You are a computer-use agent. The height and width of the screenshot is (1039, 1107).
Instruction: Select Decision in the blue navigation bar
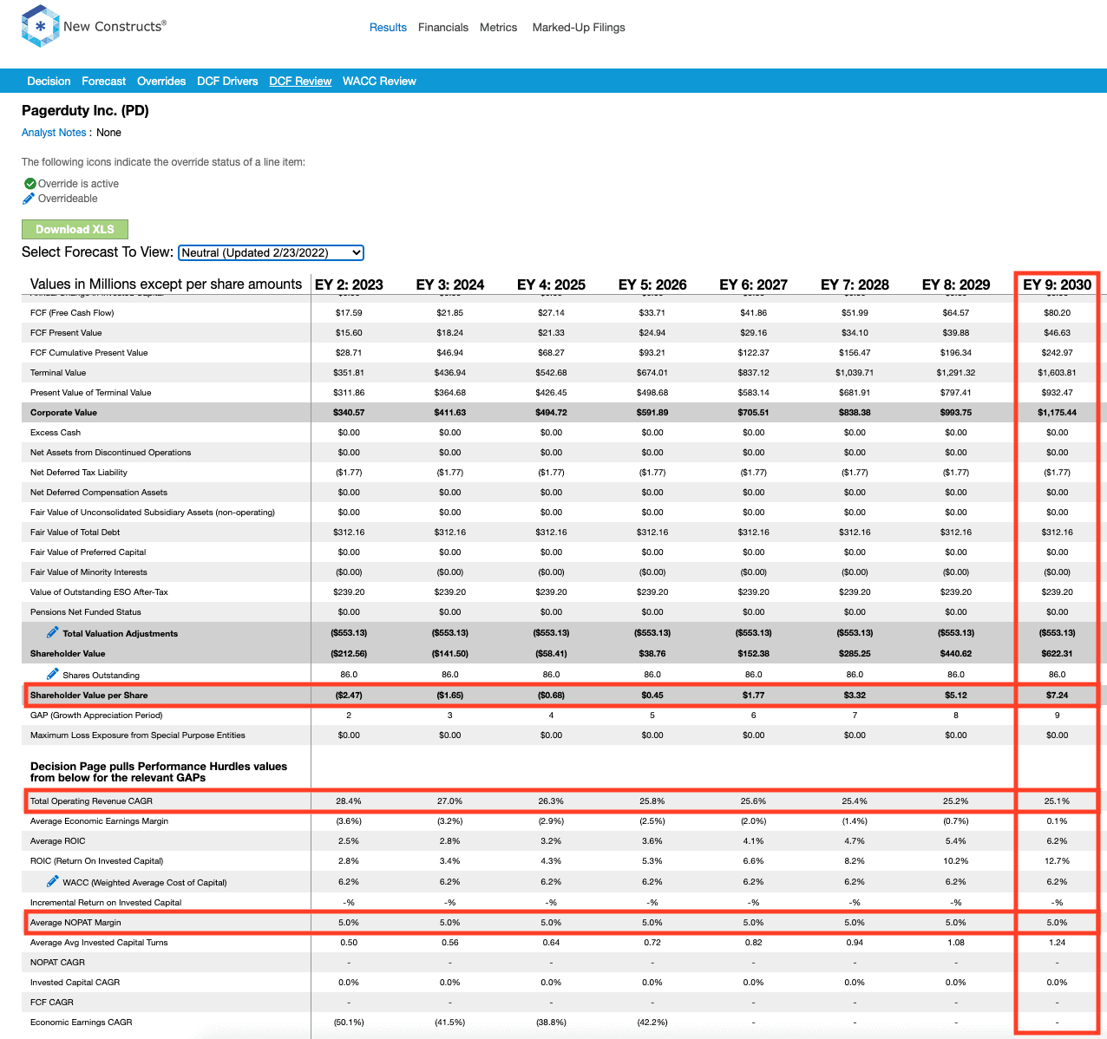[x=49, y=81]
